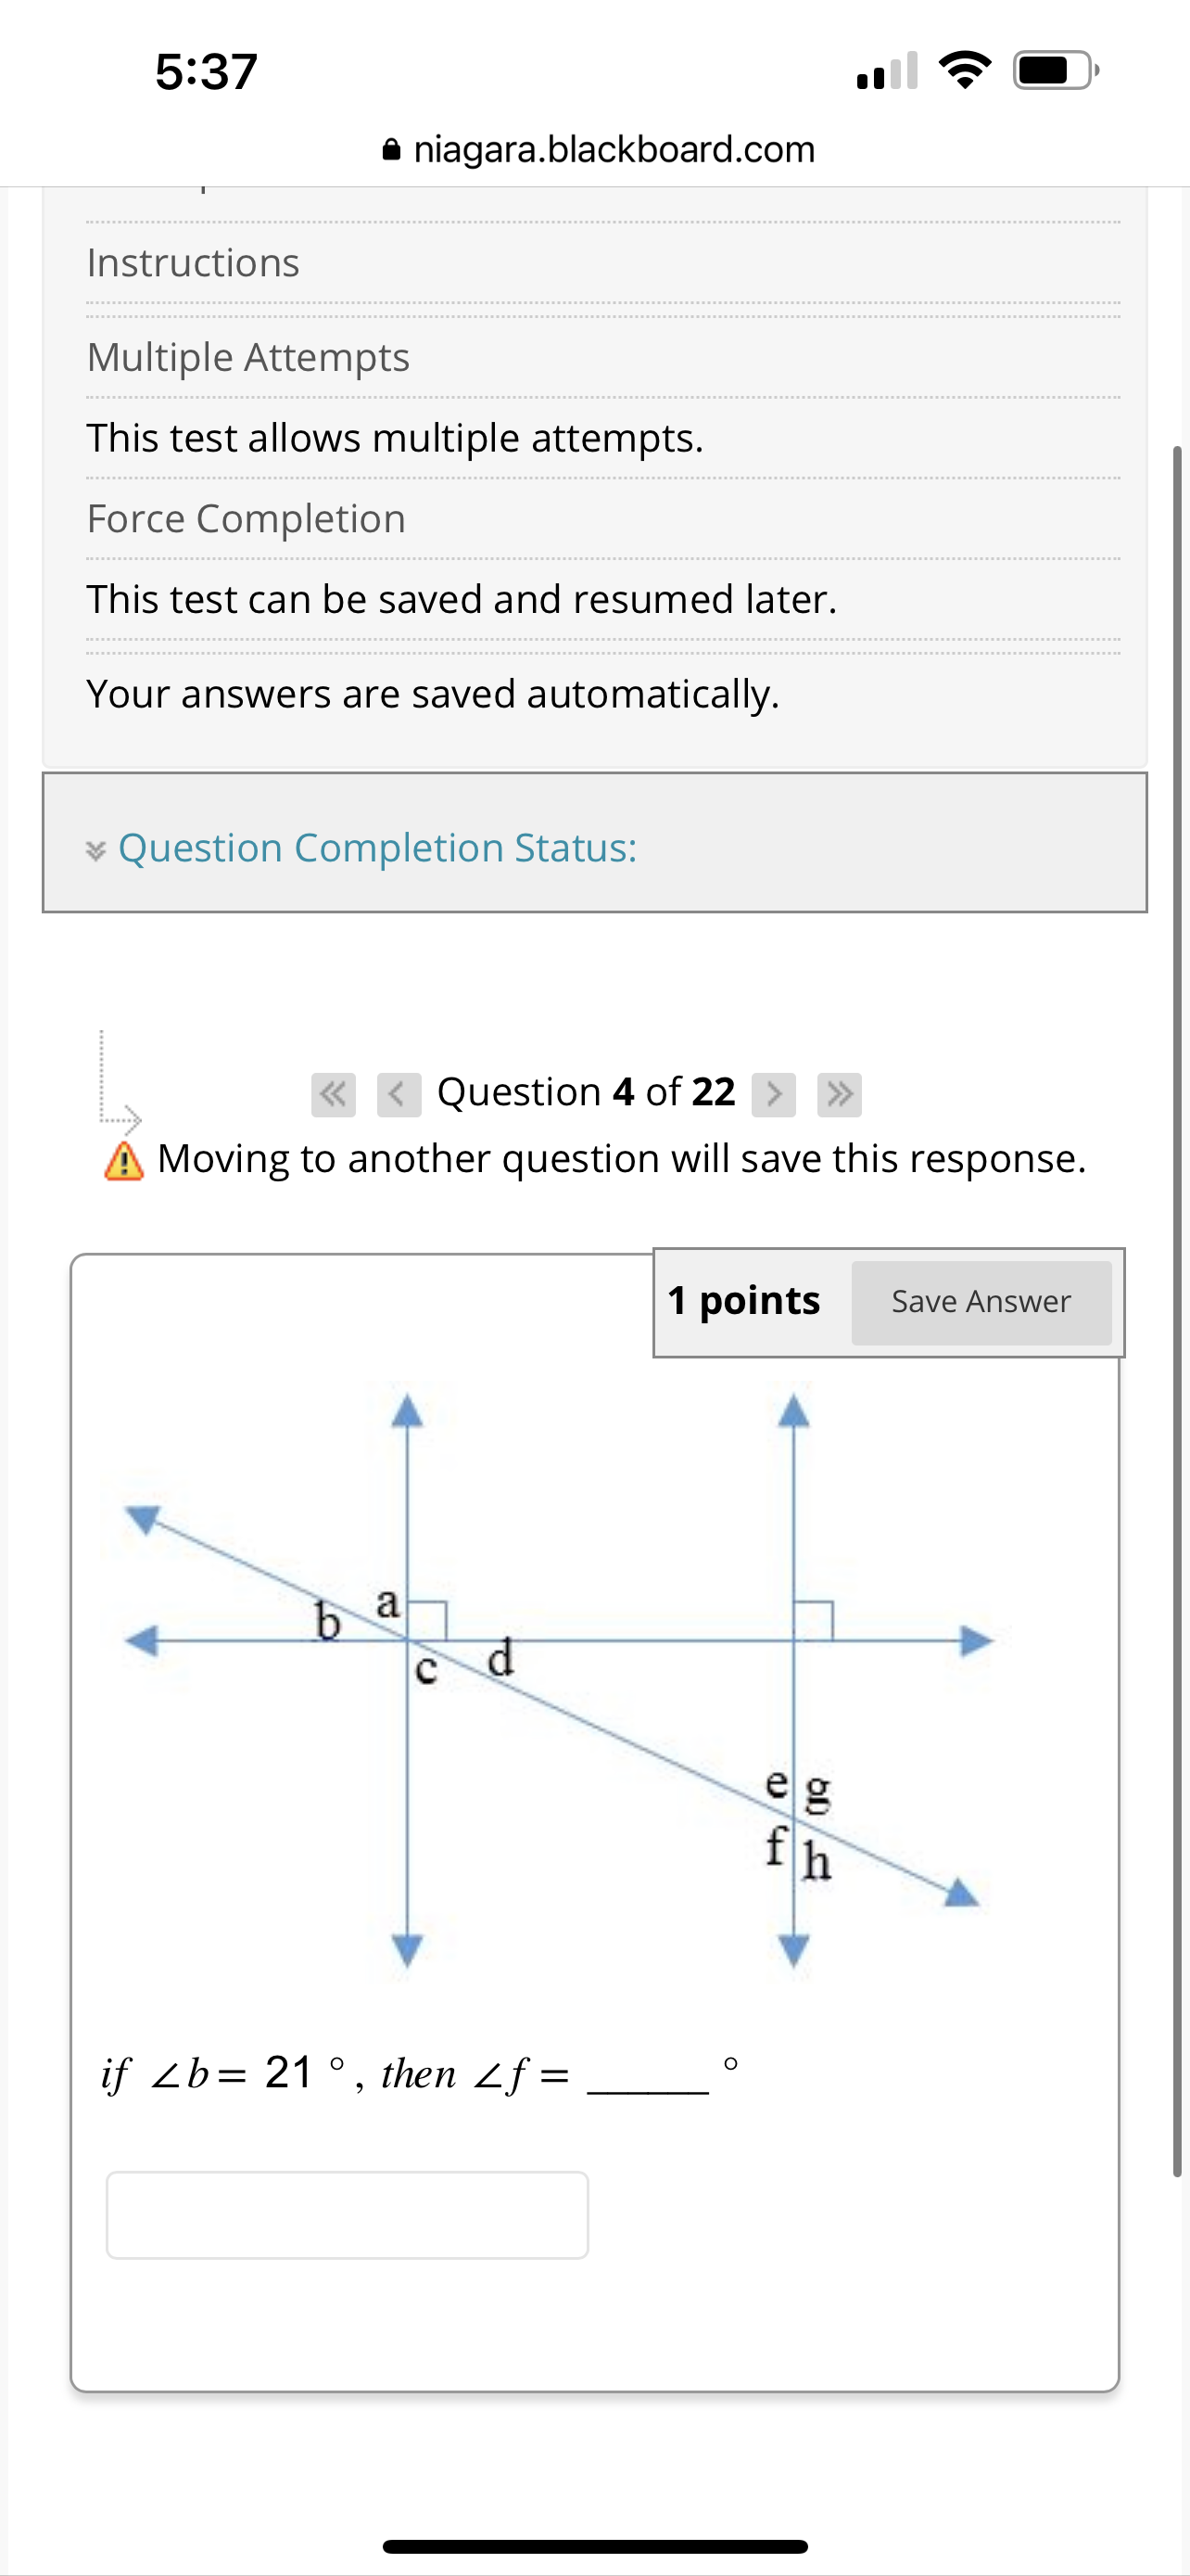Select the Question 4 of 22 header
Viewport: 1190px width, 2576px height.
point(585,1091)
